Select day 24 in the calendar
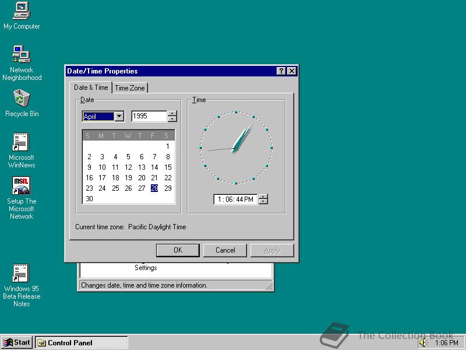 pyautogui.click(x=103, y=188)
